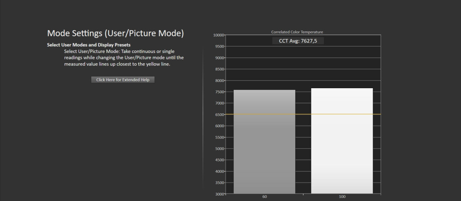This screenshot has height=201, width=461.
Task: Click the 100 label on the horizontal axis
Action: coord(342,197)
